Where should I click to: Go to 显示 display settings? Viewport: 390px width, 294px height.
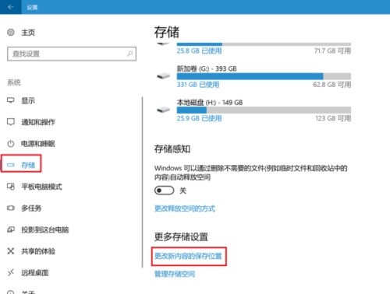click(28, 100)
